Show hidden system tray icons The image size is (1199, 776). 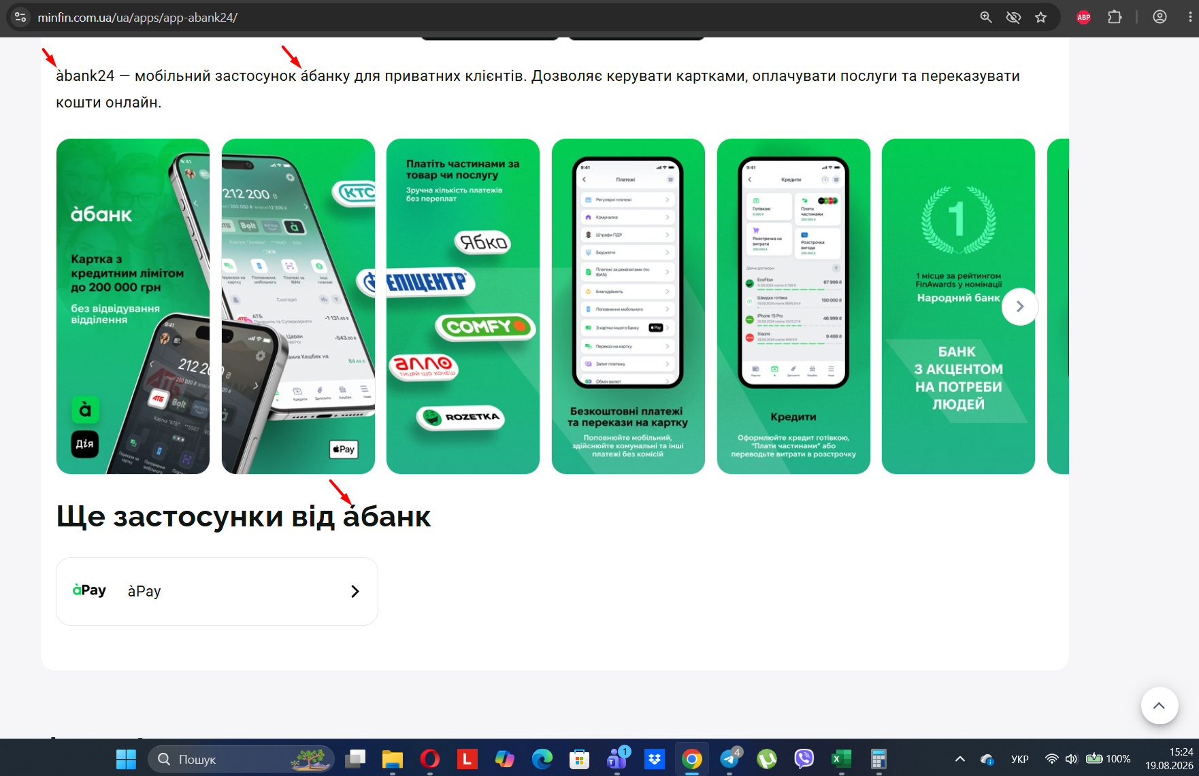coord(960,759)
